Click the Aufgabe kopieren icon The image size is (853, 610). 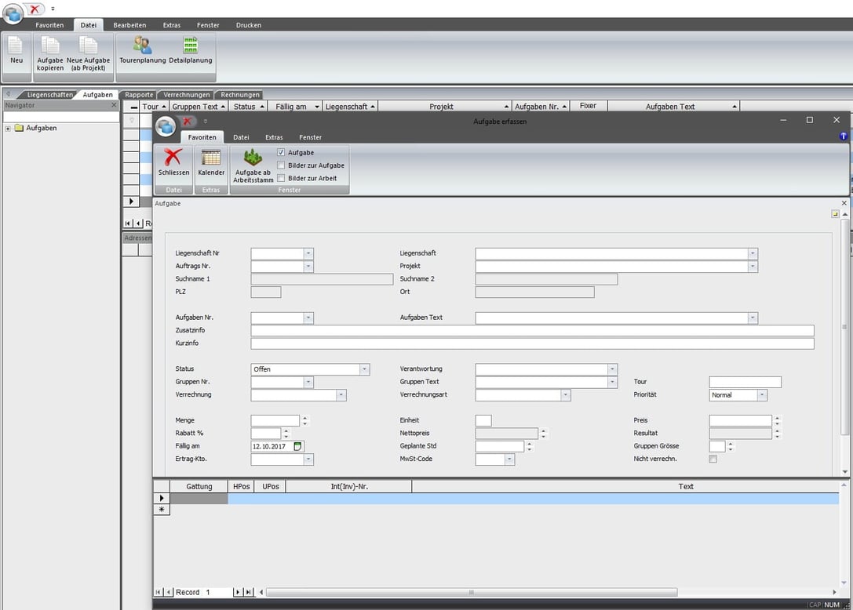pyautogui.click(x=50, y=45)
